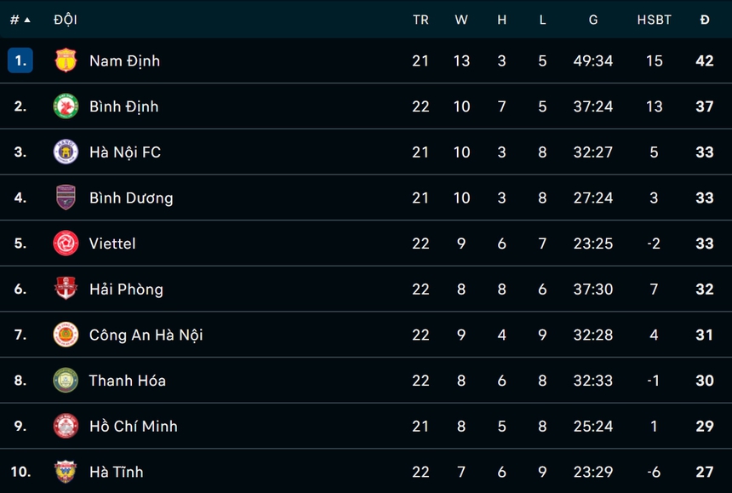Screen dimensions: 732x493
Task: Open the Hải Phòng team name link
Action: click(126, 289)
